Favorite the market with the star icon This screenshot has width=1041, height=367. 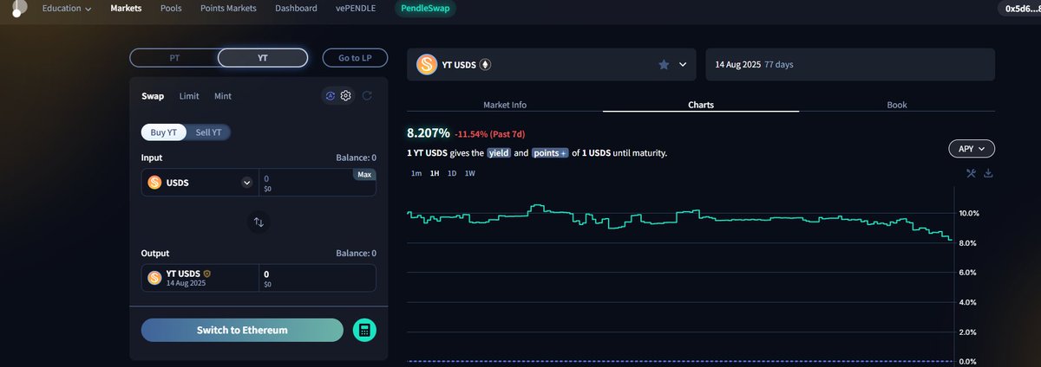664,65
